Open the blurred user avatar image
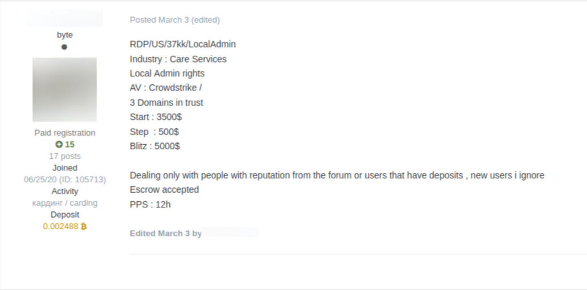 pyautogui.click(x=64, y=89)
